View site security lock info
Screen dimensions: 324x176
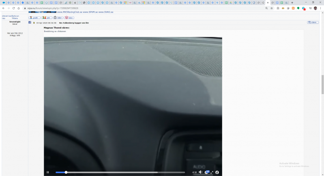pos(25,8)
